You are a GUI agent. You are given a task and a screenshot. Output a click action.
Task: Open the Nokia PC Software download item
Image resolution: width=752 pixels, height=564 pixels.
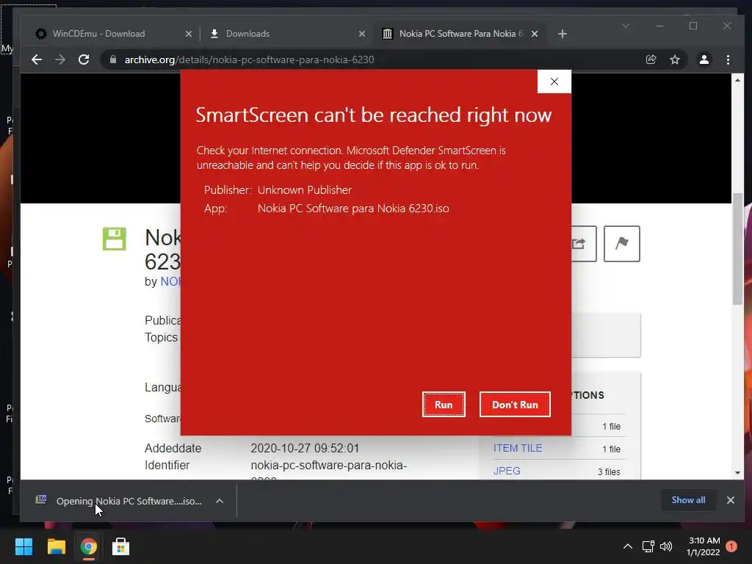coord(119,501)
